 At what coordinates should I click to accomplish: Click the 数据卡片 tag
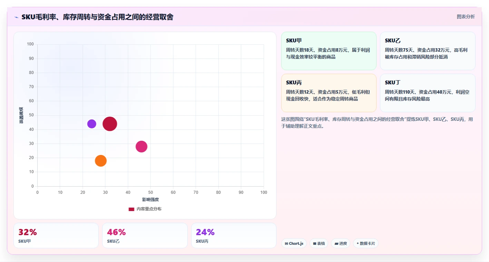click(x=366, y=243)
